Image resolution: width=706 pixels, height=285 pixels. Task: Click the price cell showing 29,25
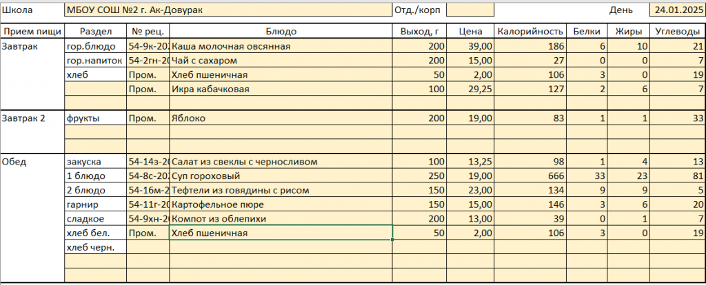click(470, 89)
